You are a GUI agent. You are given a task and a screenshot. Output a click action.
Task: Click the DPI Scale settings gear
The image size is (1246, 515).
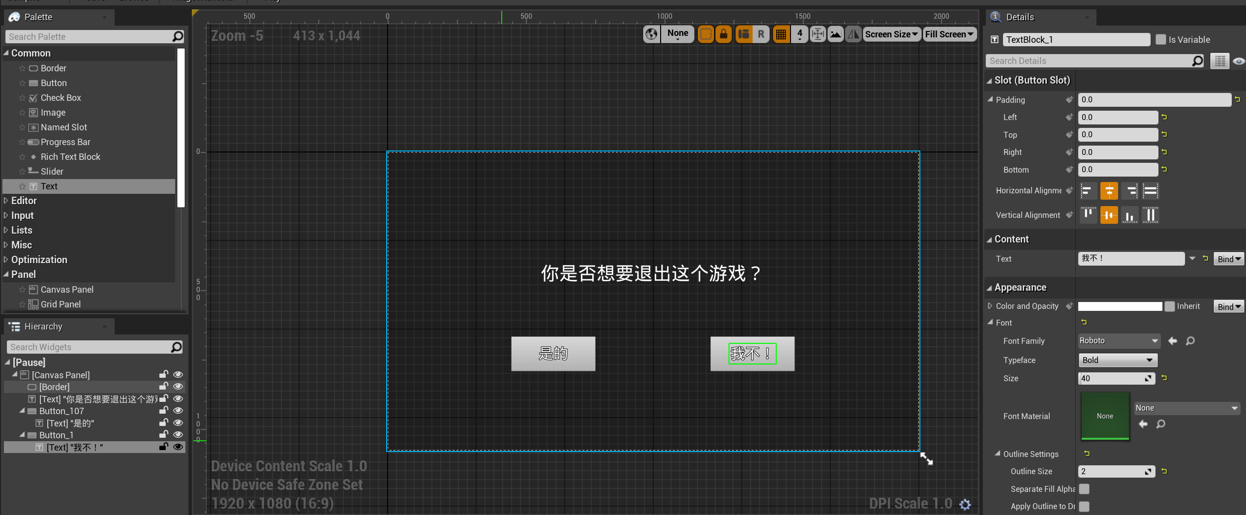tap(965, 504)
